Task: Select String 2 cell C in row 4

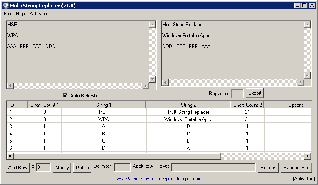Action: click(x=188, y=134)
